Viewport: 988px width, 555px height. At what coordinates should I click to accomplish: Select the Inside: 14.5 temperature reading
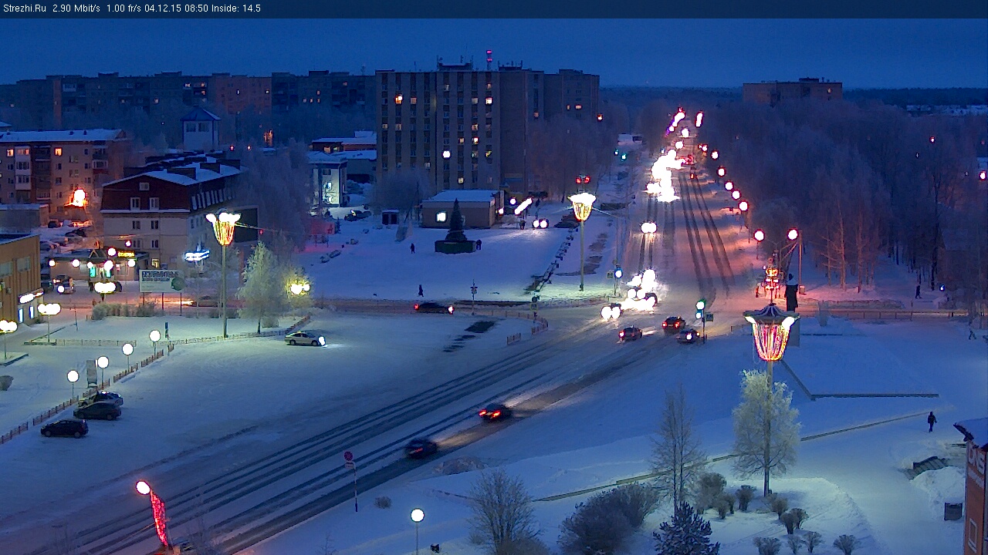pos(236,8)
